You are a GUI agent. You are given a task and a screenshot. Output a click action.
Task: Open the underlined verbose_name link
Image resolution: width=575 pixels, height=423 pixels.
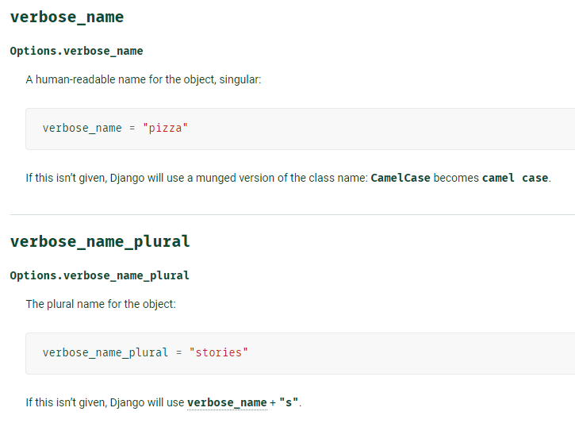point(227,402)
